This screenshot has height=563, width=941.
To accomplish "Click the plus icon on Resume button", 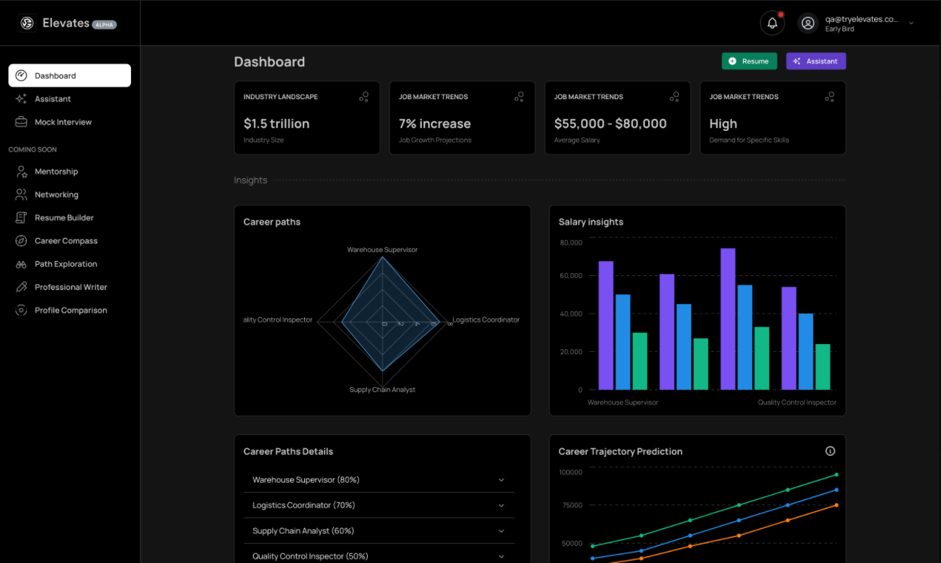I will pos(733,61).
